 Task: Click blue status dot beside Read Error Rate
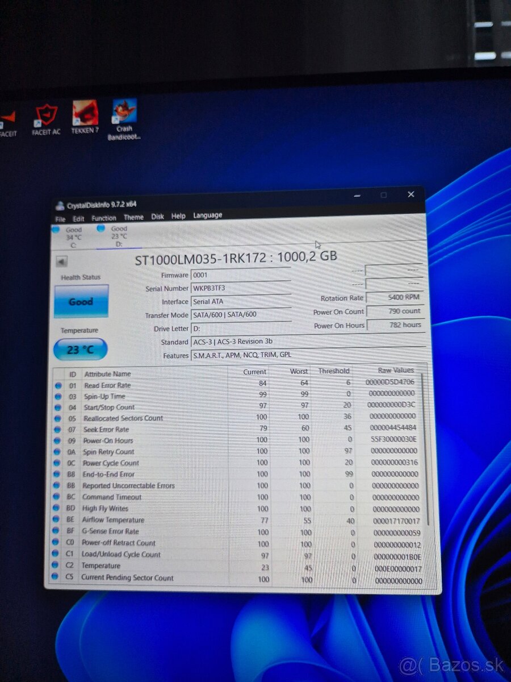point(58,385)
